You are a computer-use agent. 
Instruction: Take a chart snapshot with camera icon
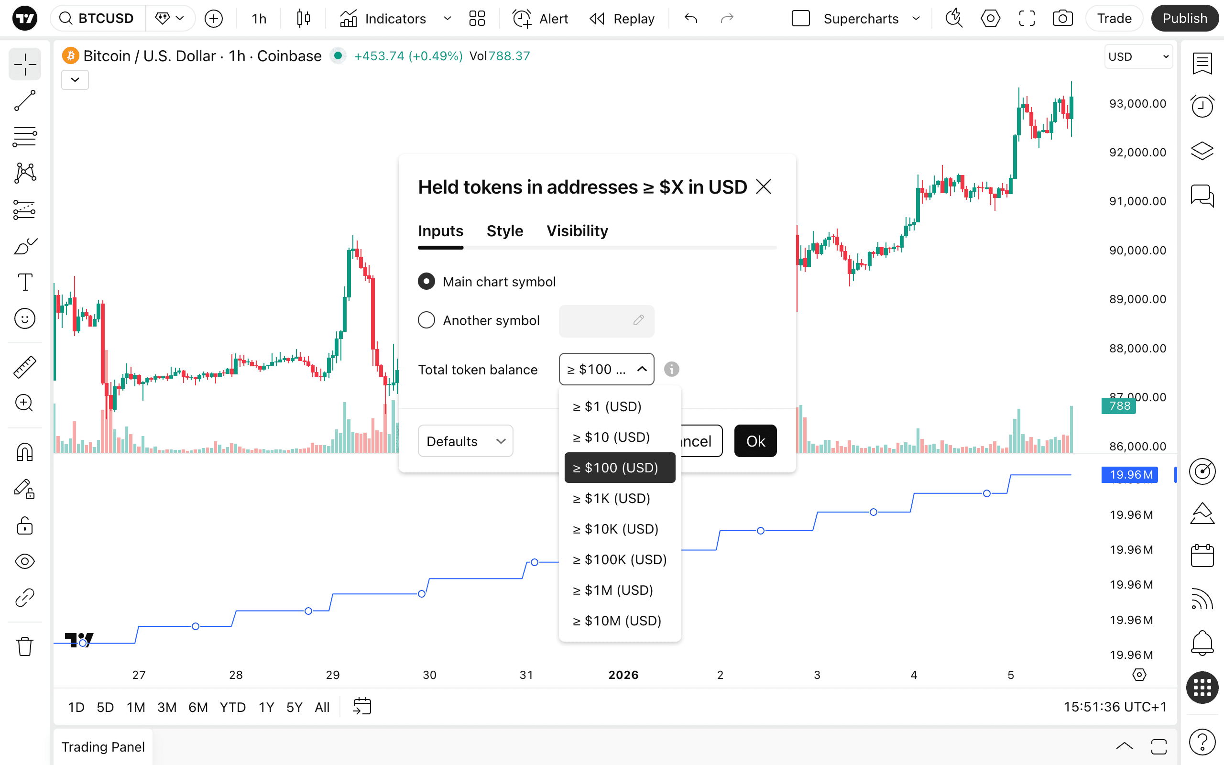pyautogui.click(x=1062, y=19)
